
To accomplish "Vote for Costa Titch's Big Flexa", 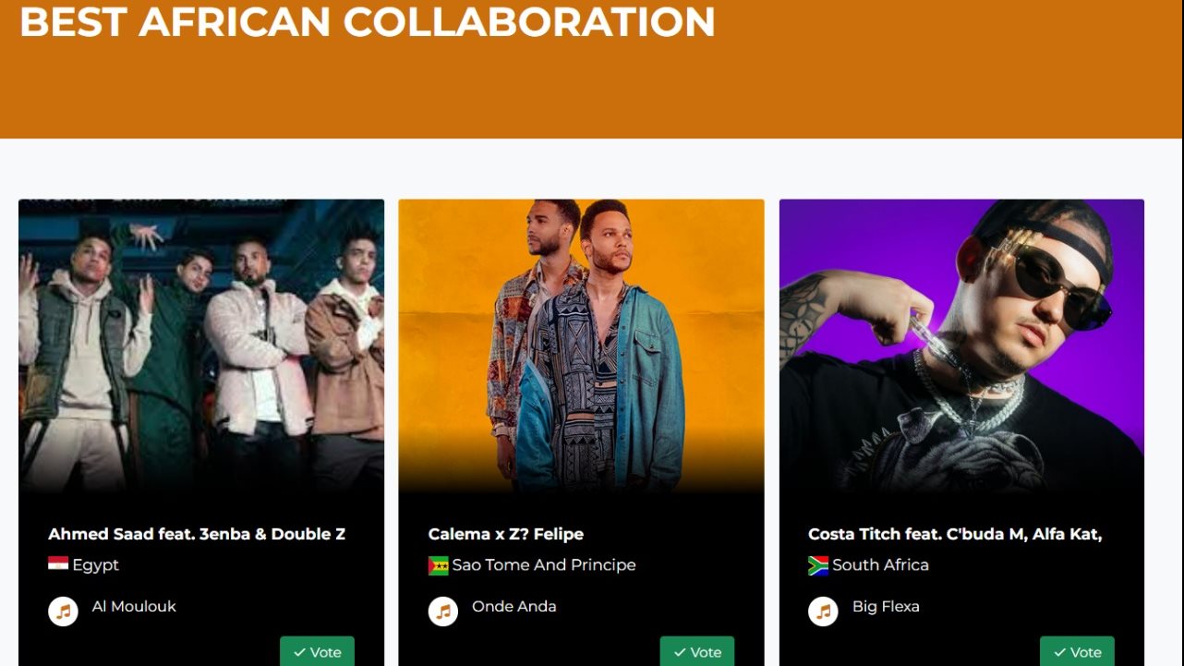I will point(1077,651).
